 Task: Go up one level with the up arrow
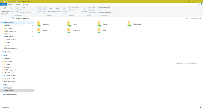click(x=10, y=18)
